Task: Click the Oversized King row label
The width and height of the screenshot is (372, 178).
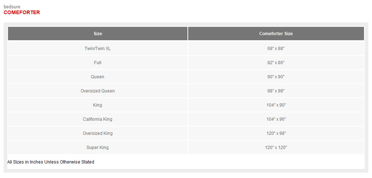Action: tap(98, 133)
